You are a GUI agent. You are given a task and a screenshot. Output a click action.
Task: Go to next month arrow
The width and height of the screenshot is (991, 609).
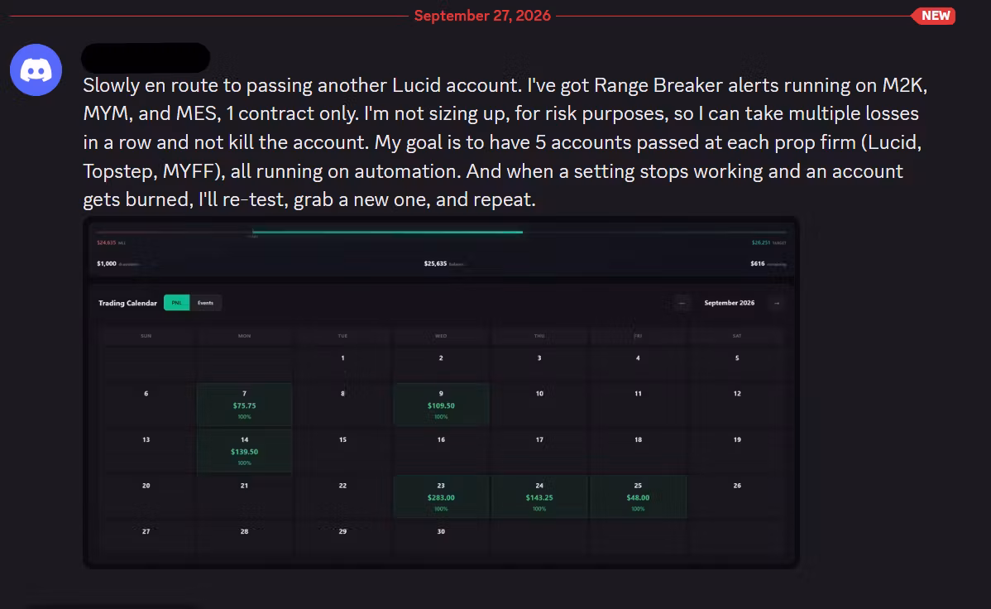coord(777,303)
